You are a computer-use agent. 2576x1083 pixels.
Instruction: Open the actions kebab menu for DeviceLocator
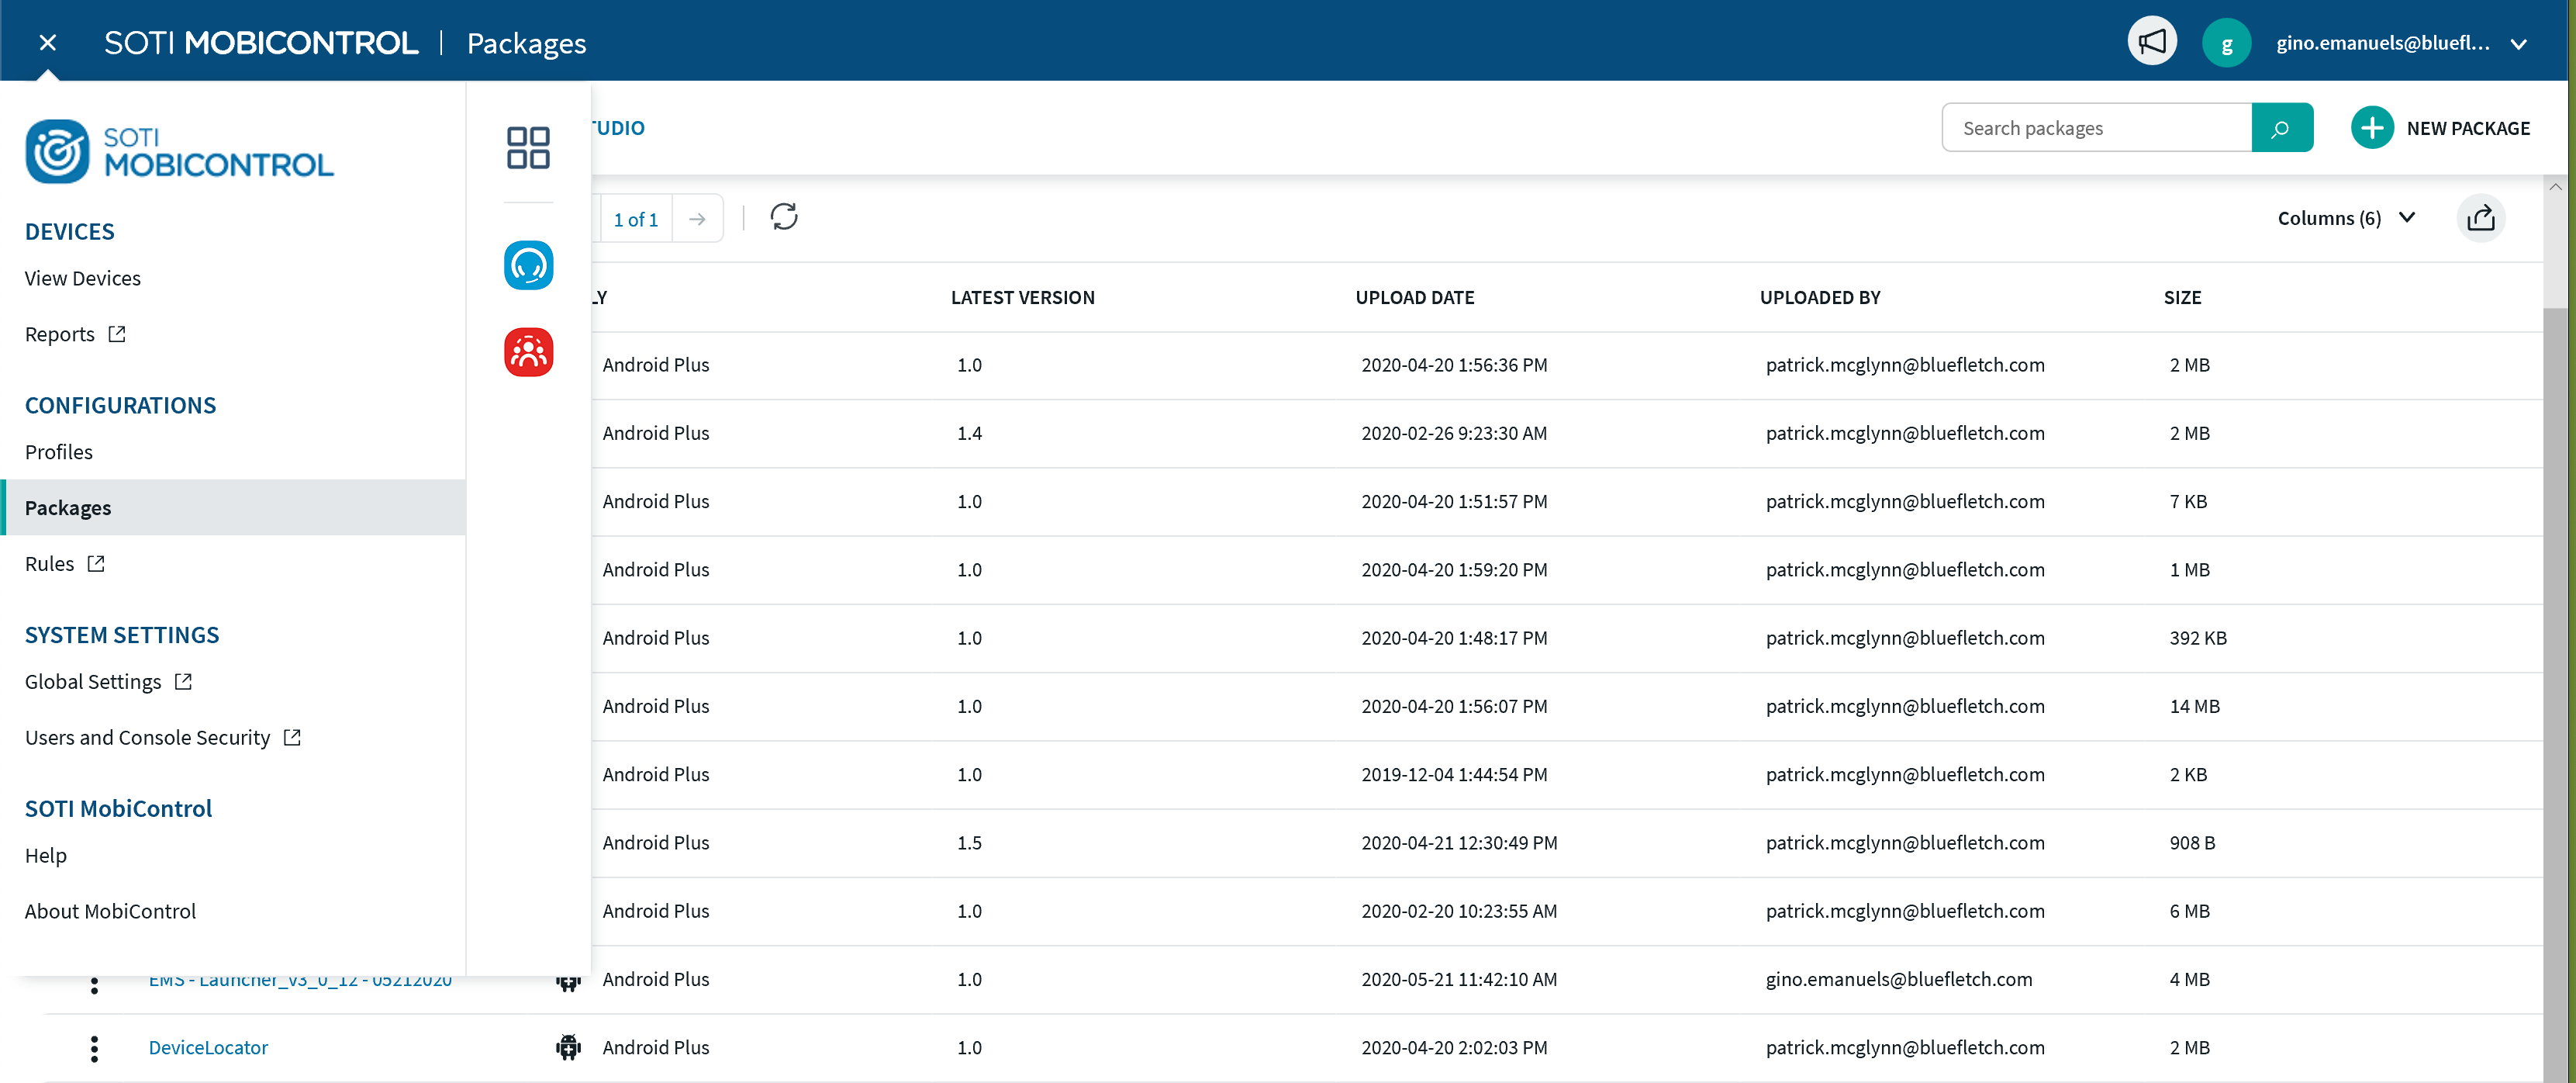pyautogui.click(x=94, y=1048)
